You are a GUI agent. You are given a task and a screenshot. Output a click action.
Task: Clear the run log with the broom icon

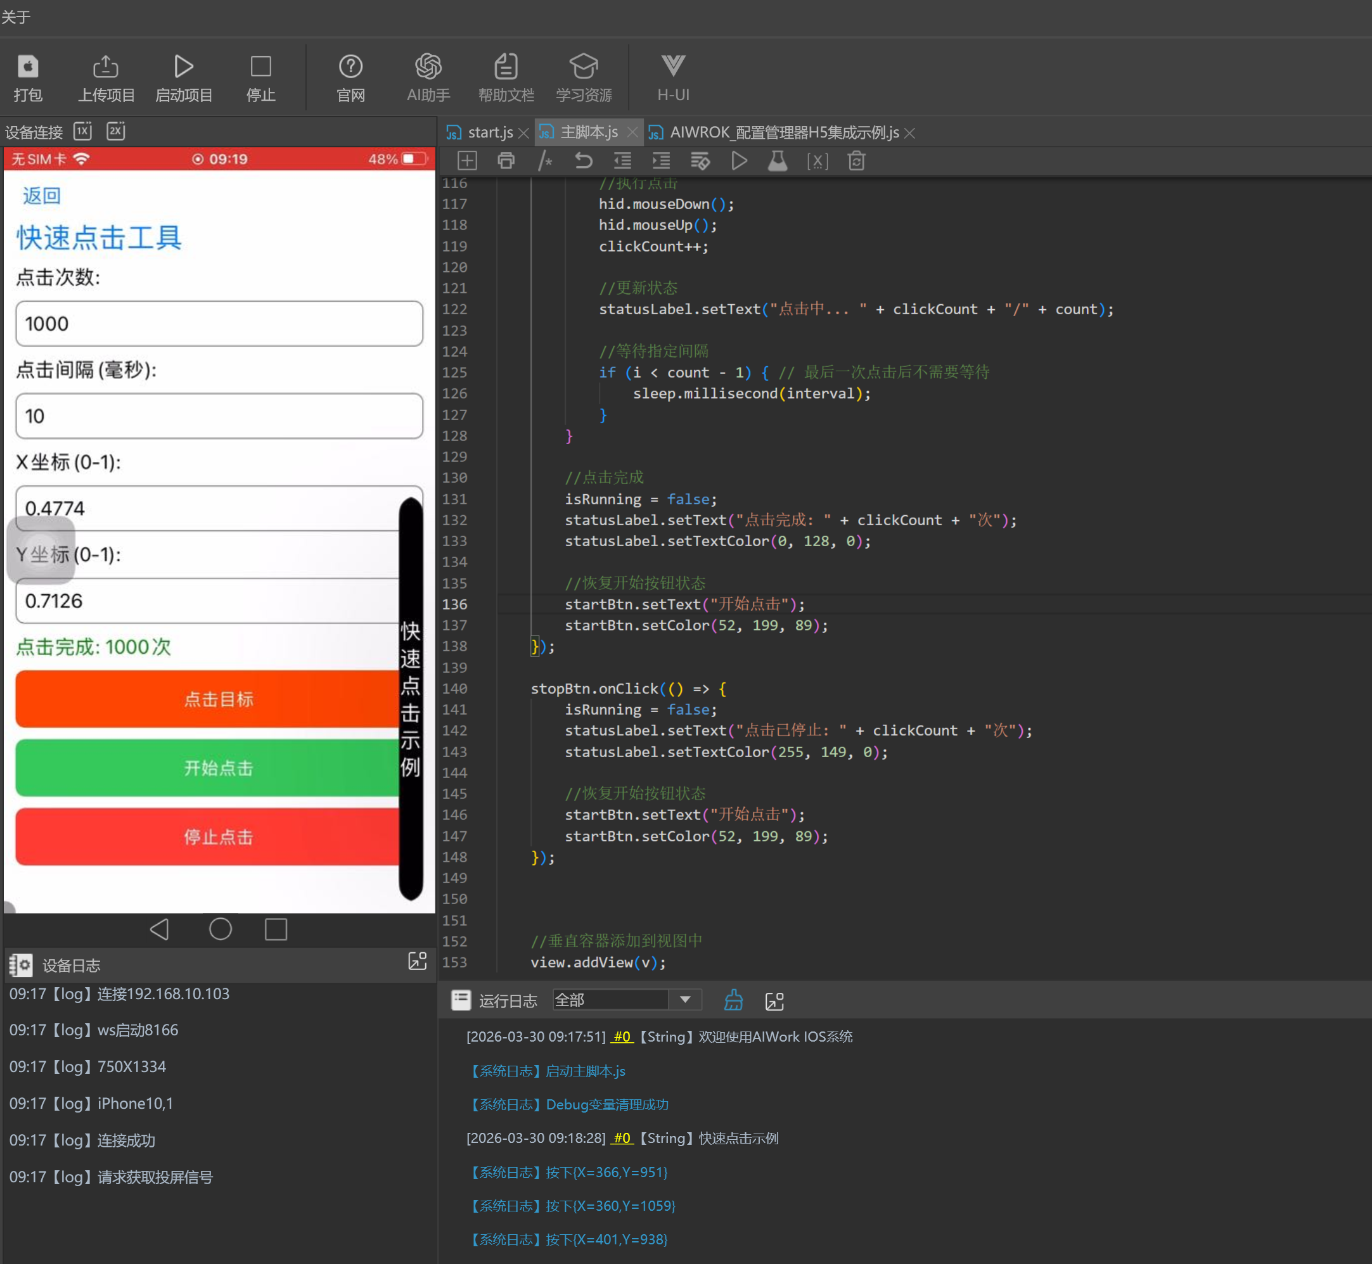click(x=733, y=1000)
